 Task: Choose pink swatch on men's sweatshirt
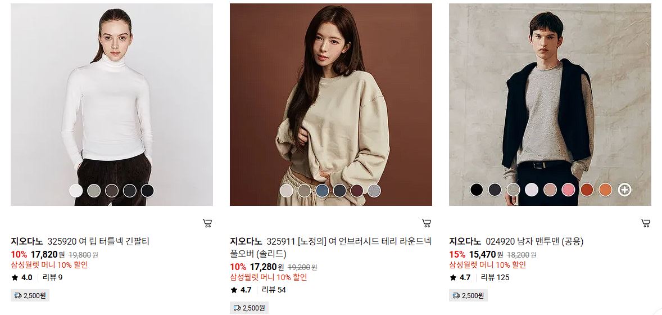[568, 190]
